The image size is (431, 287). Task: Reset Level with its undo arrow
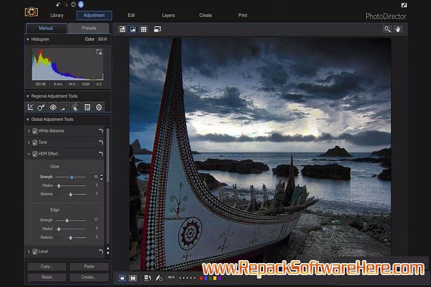101,251
